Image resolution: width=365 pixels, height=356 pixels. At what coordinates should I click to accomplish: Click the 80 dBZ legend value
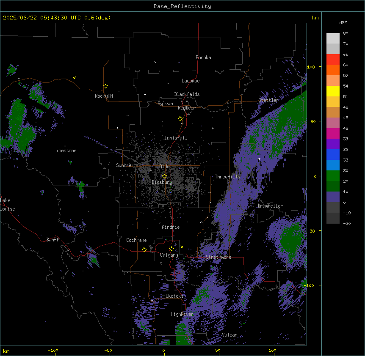click(346, 33)
